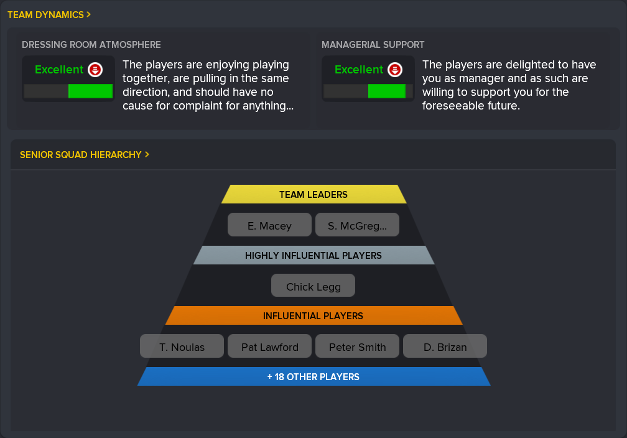Open the Senior Squad Hierarchy link
Screen dimensions: 627x438
pos(81,155)
